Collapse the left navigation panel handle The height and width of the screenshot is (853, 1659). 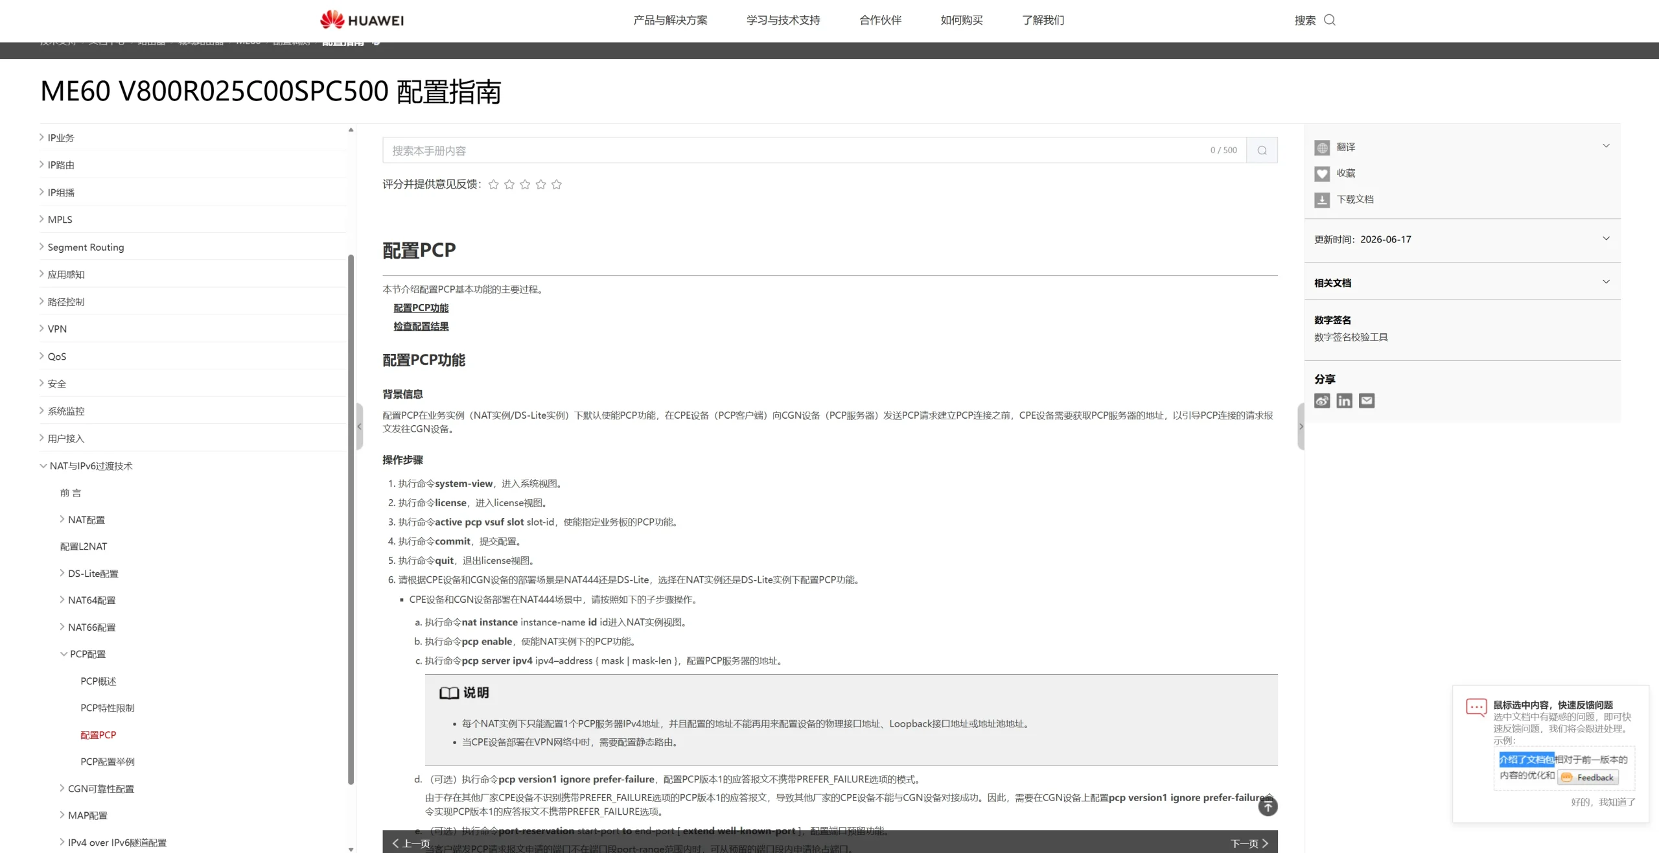360,426
